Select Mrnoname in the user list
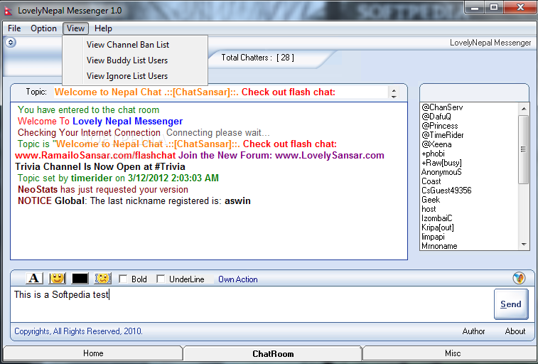The image size is (538, 364). [439, 246]
